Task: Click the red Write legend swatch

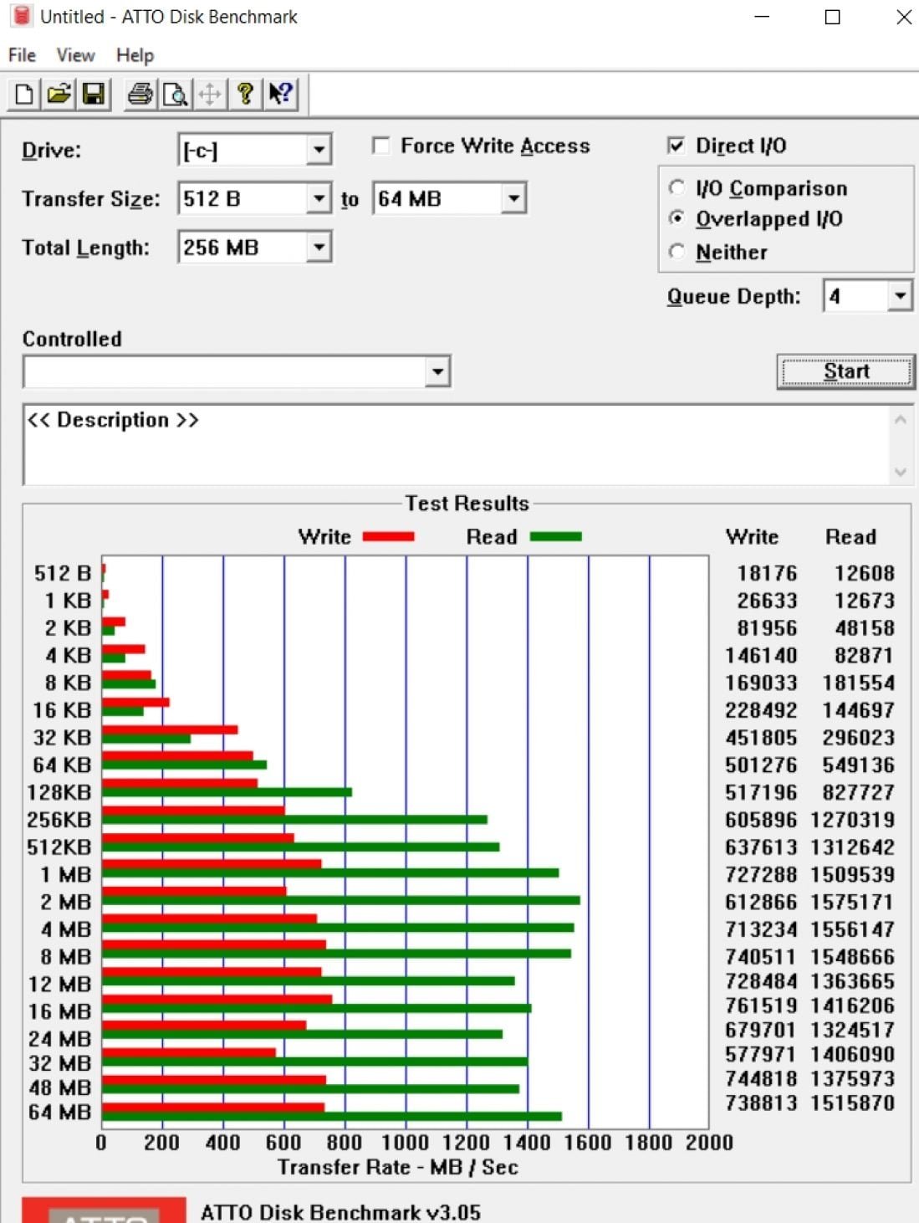Action: [389, 537]
